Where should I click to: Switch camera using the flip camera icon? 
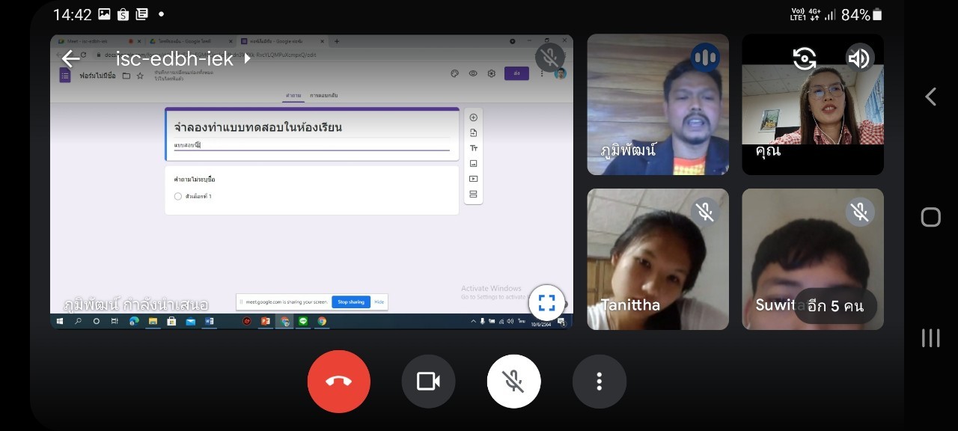805,58
